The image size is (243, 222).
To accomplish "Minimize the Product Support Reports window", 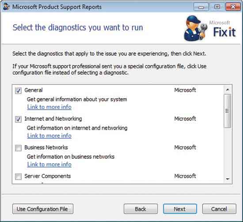I will tap(201, 7).
